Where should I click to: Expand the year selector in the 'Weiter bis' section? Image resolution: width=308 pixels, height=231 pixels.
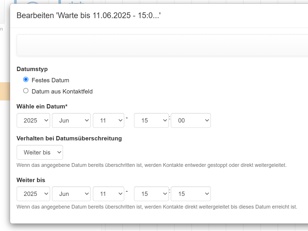33,194
